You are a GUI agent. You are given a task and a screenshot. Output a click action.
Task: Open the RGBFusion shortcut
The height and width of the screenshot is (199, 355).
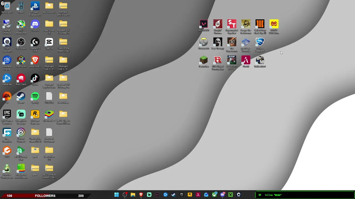coord(21,62)
